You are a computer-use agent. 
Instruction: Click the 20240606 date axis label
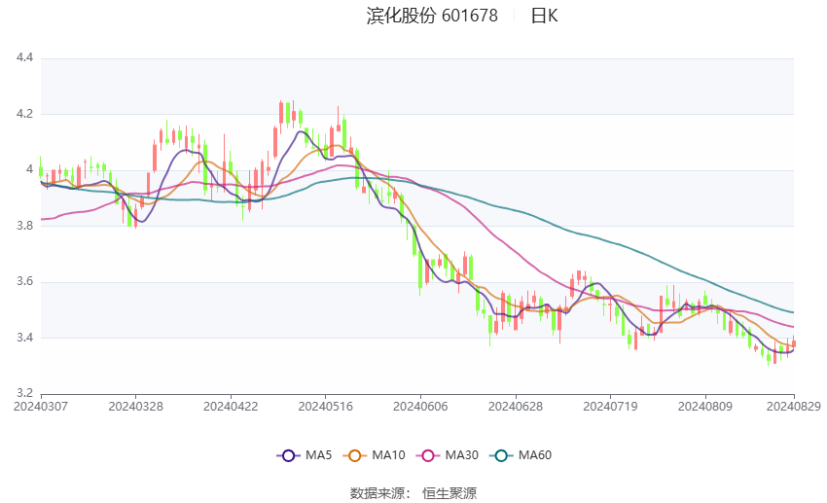(420, 407)
